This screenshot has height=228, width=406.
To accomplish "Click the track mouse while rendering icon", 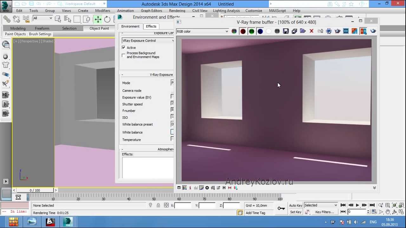I will coord(329,31).
